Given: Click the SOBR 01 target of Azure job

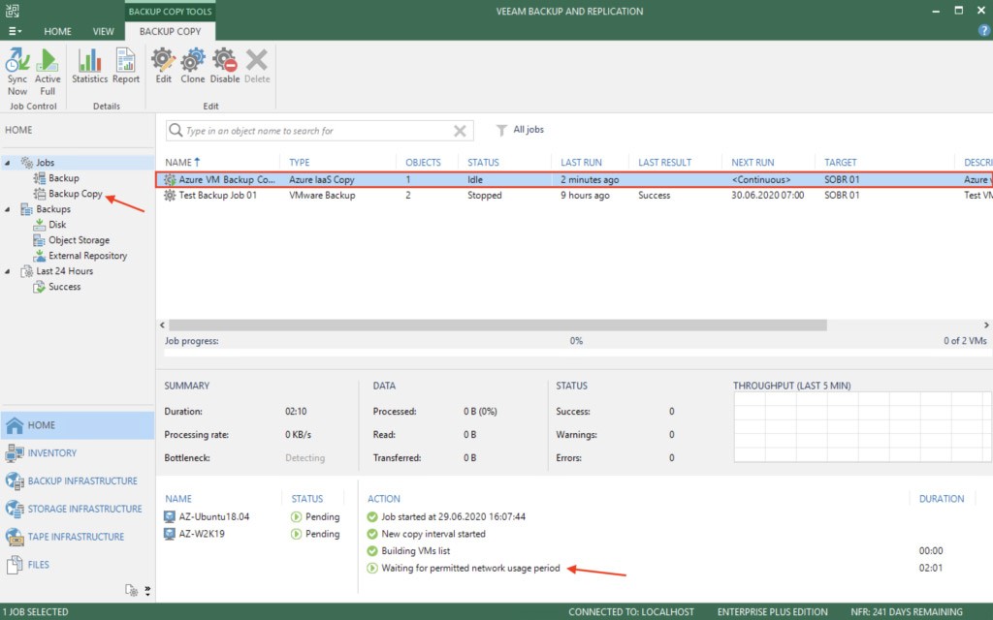Looking at the screenshot, I should tap(842, 179).
